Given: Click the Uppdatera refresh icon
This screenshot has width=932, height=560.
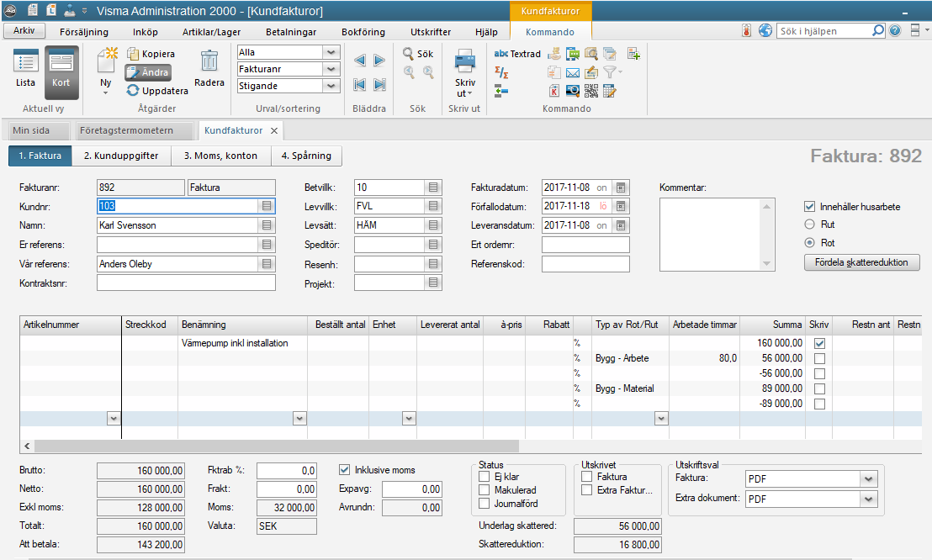Looking at the screenshot, I should point(133,91).
